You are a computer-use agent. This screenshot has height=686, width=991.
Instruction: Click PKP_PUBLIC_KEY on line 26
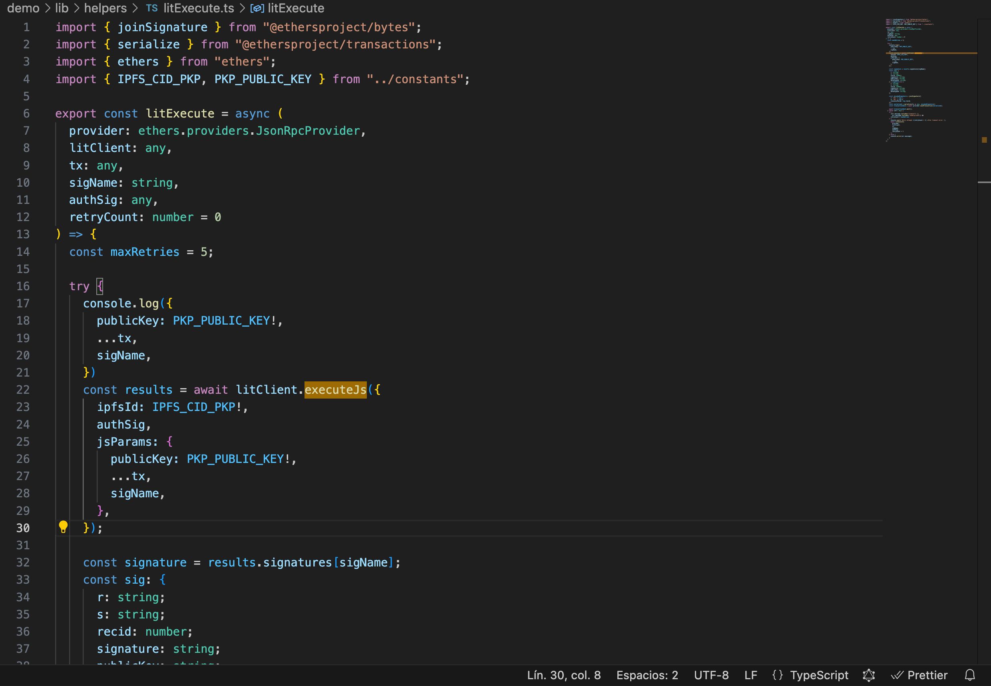(x=235, y=459)
